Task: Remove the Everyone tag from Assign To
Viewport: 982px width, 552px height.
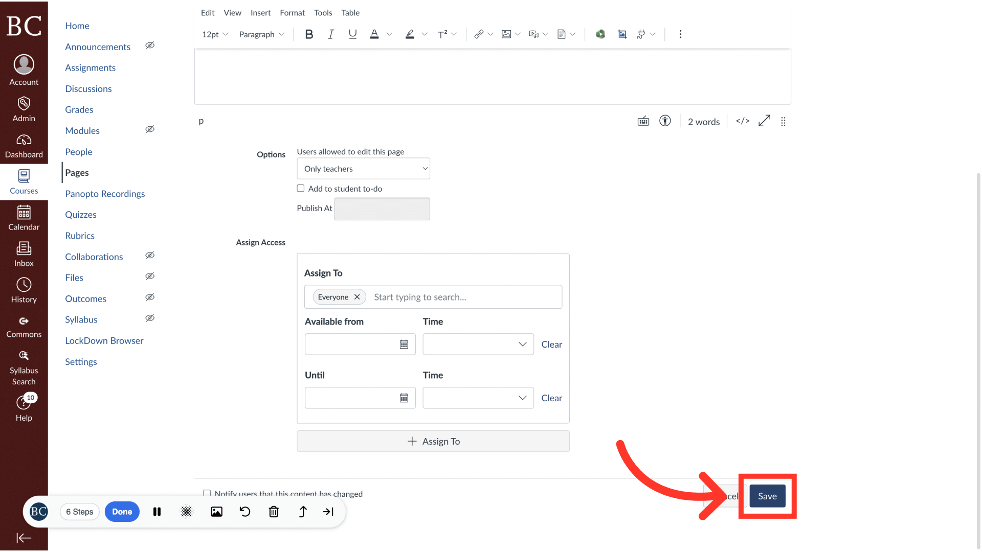Action: pos(357,296)
